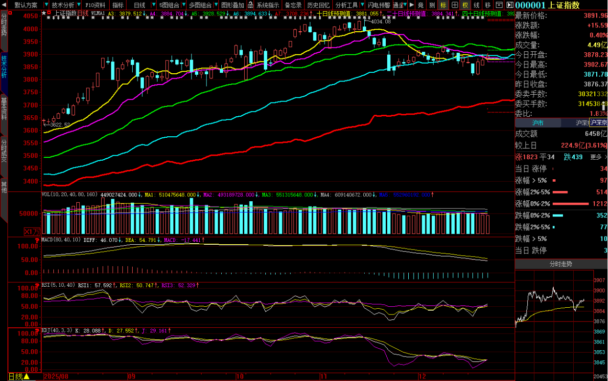Click the hide side panel arrow icon

pyautogui.click(x=508, y=5)
